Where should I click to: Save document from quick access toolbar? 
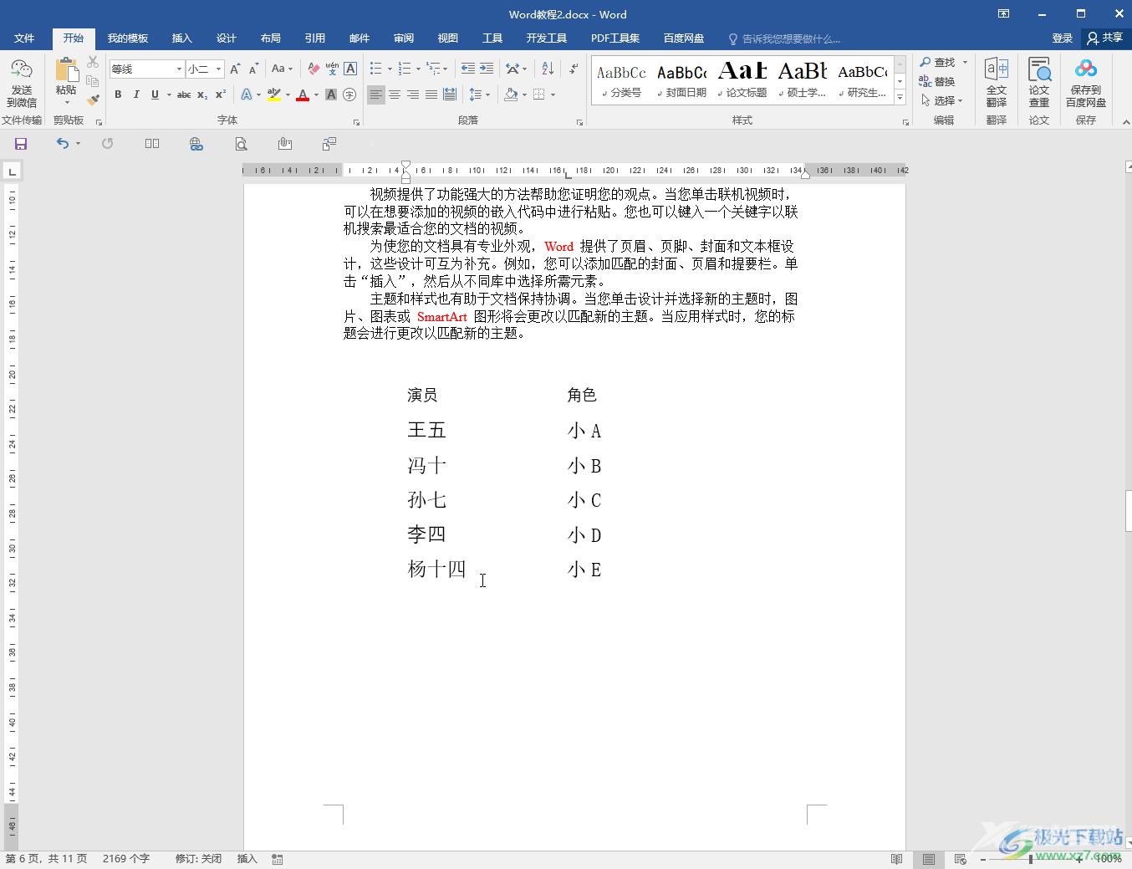coord(21,144)
